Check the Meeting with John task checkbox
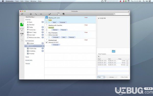Image resolution: width=153 pixels, height=96 pixels. [x=47, y=20]
